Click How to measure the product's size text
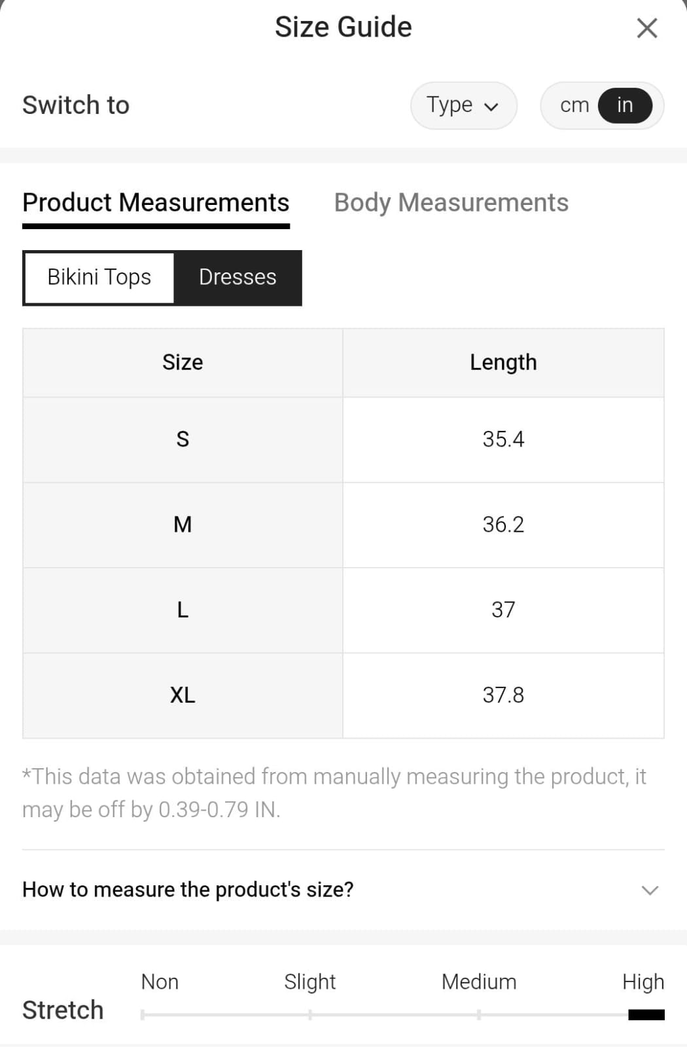Viewport: 687px width, 1047px height. (188, 890)
